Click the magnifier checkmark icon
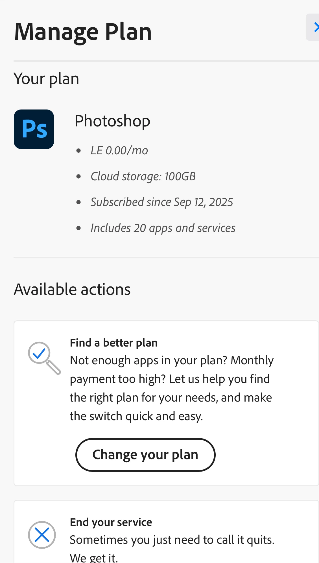 pyautogui.click(x=44, y=358)
